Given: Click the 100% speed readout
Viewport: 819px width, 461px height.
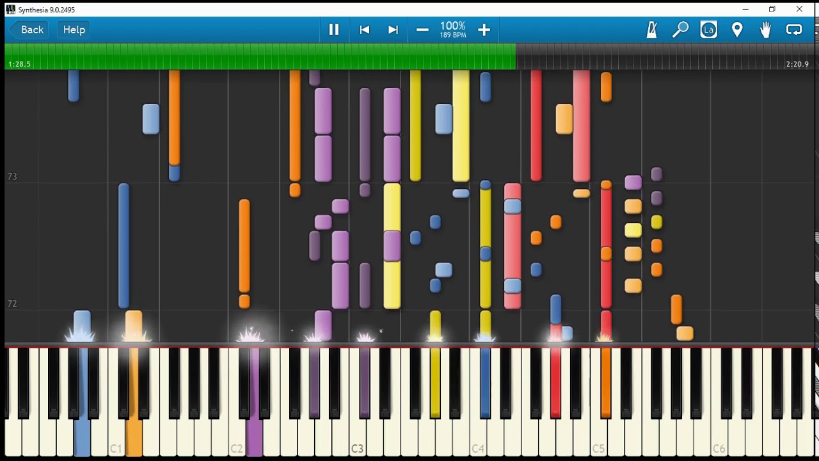Looking at the screenshot, I should coord(453,26).
